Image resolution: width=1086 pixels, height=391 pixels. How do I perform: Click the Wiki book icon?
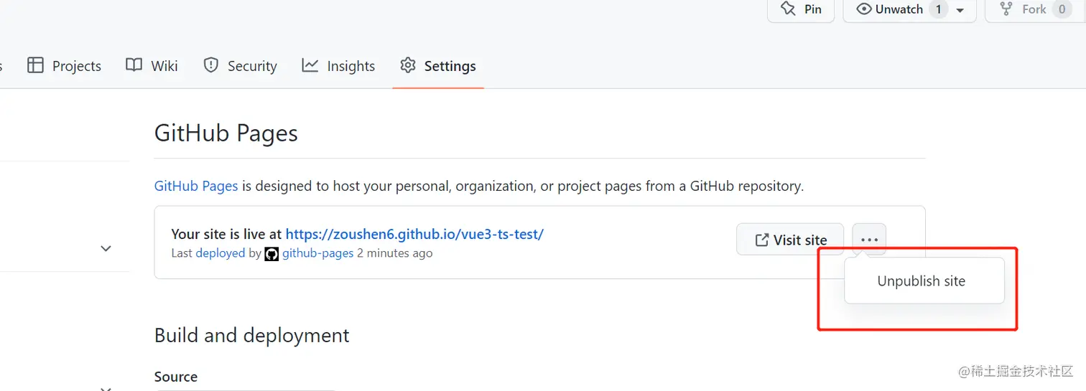pyautogui.click(x=134, y=65)
